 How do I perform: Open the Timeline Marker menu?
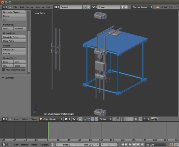(24, 145)
